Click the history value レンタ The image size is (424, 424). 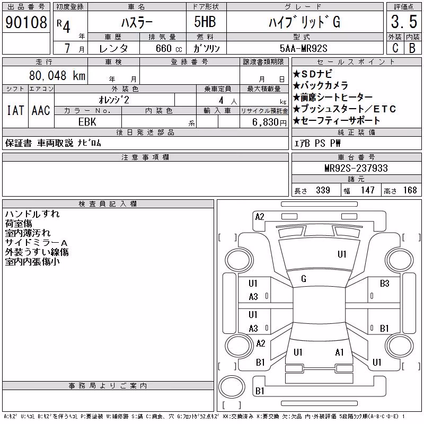tap(113, 49)
